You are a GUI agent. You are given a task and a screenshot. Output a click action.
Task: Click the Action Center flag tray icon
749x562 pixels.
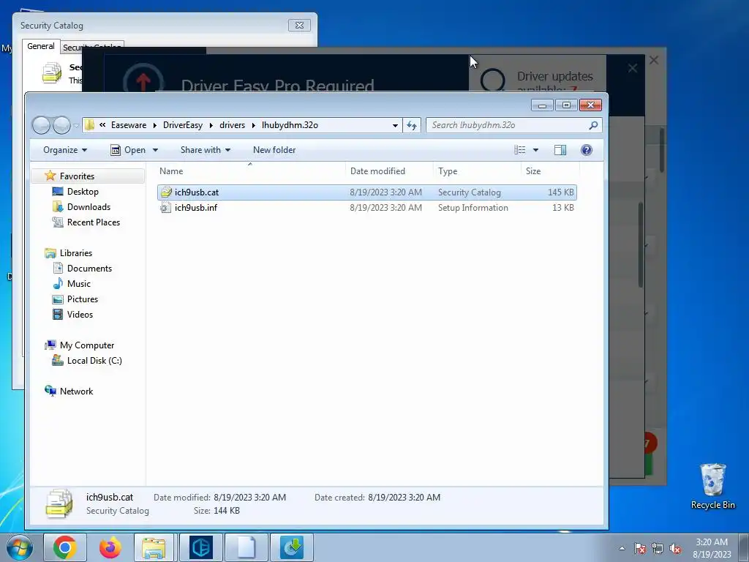pyautogui.click(x=640, y=548)
